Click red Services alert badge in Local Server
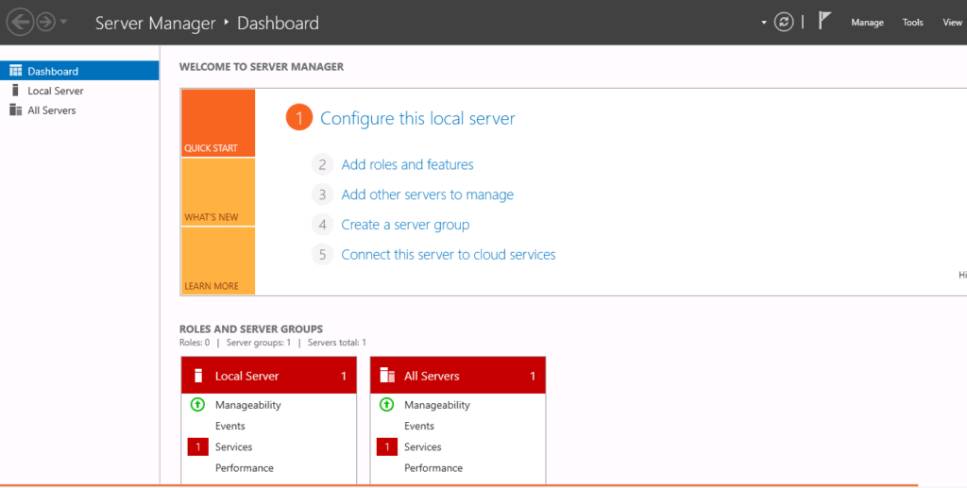Image resolution: width=967 pixels, height=488 pixels. pyautogui.click(x=198, y=446)
